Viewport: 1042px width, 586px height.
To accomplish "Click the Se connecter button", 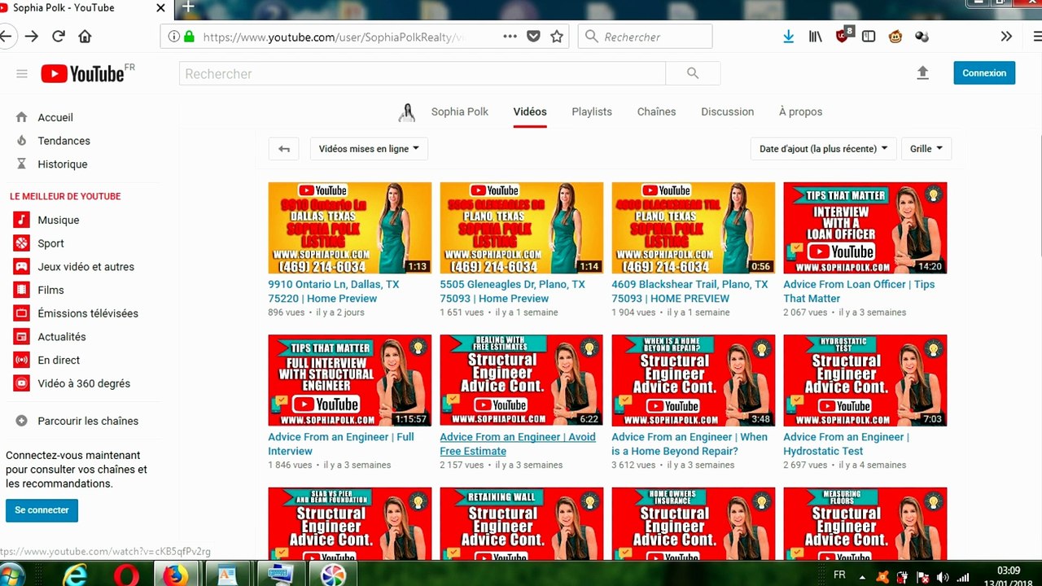I will pos(42,510).
